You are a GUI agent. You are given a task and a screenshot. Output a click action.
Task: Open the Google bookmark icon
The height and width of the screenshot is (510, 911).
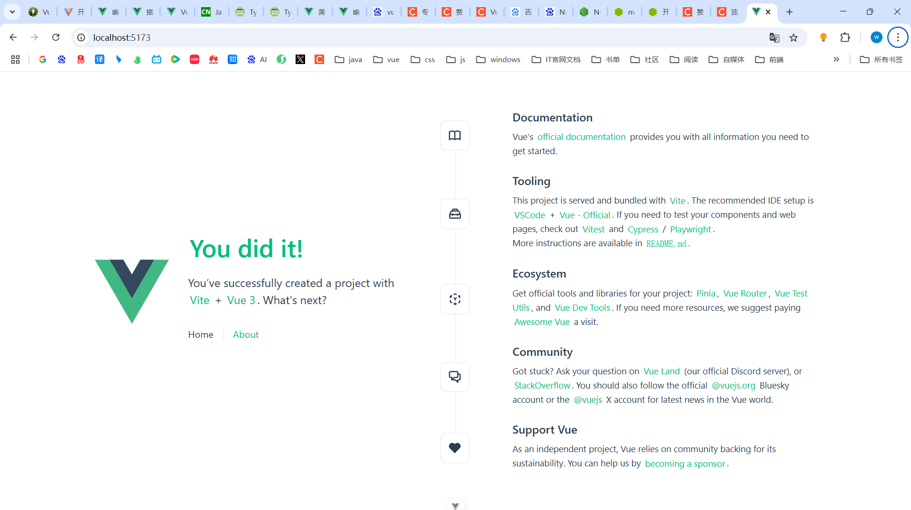pyautogui.click(x=42, y=59)
